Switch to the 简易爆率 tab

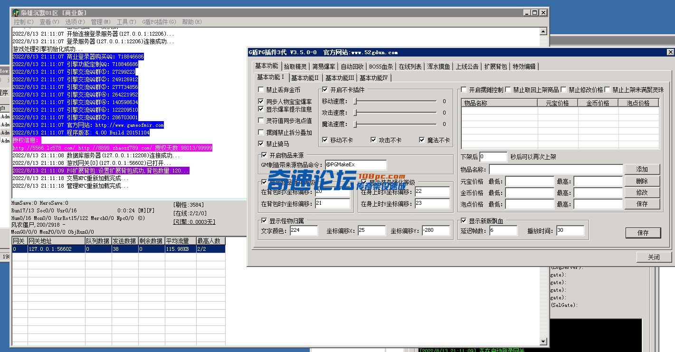click(x=323, y=67)
